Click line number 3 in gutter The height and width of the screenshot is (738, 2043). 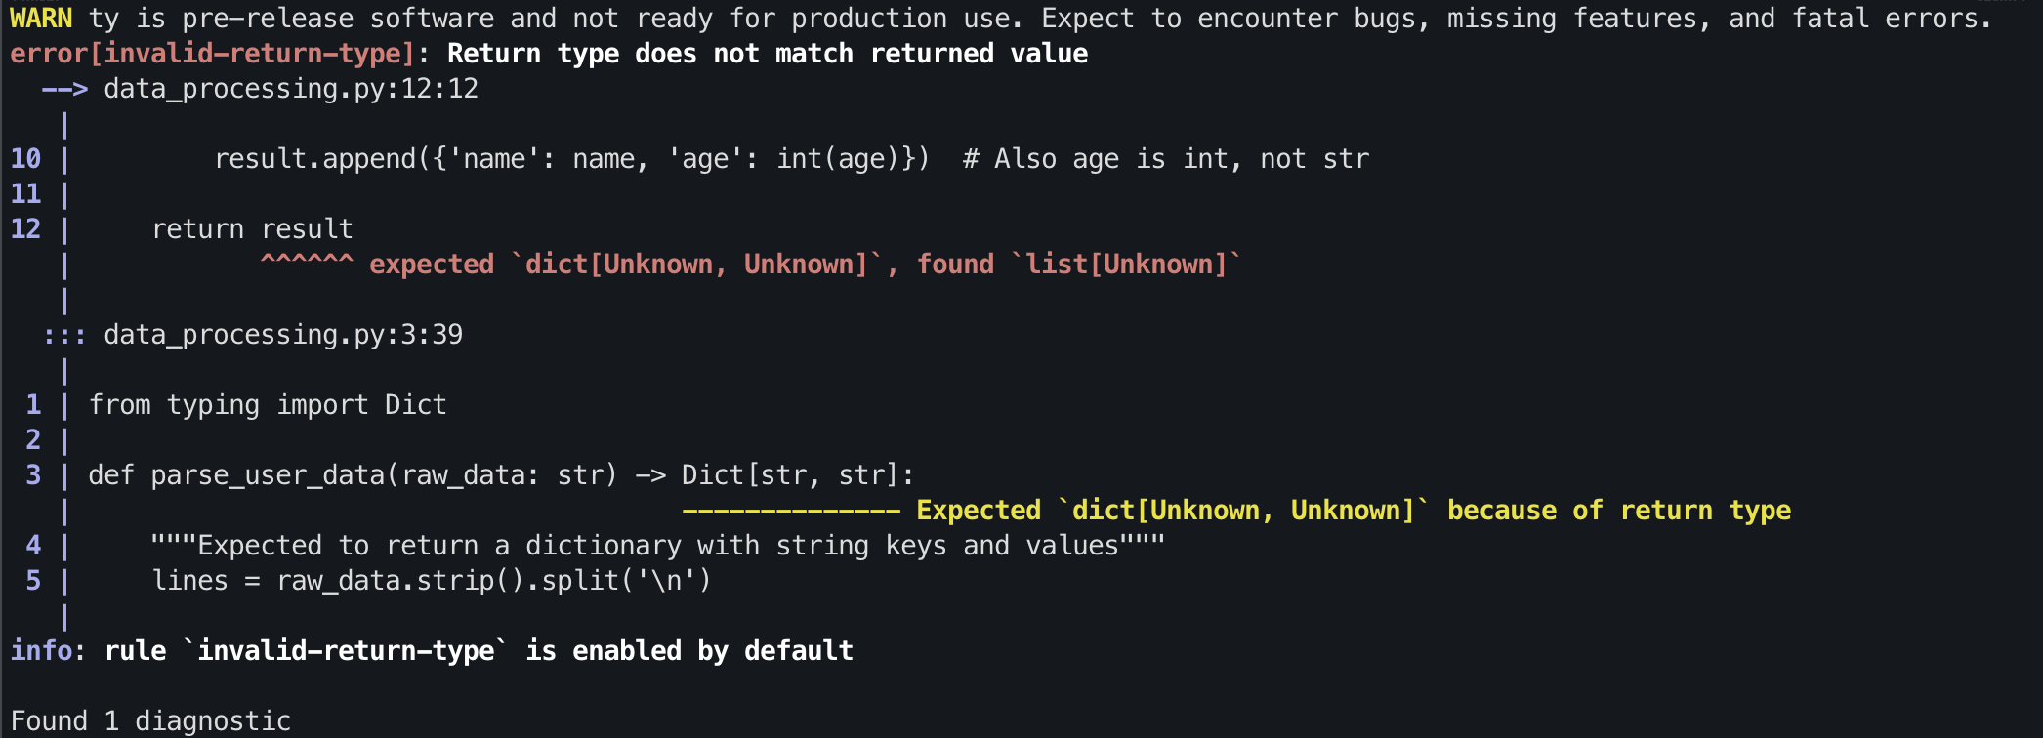34,475
